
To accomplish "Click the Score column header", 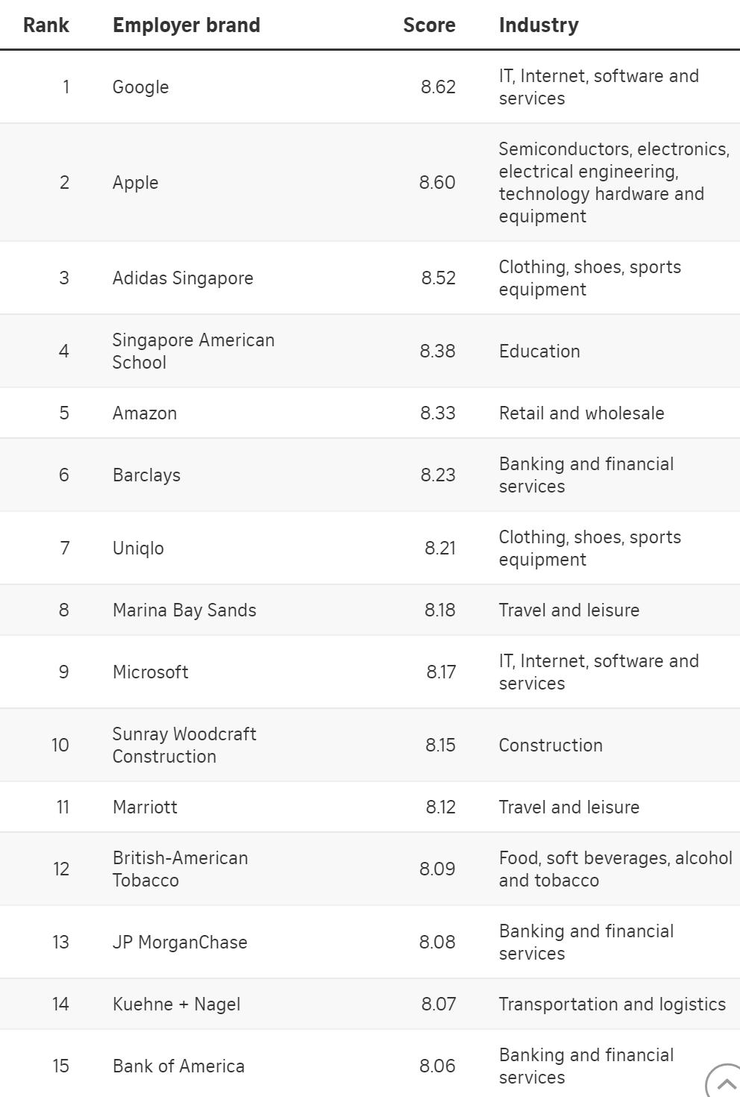I will coord(429,25).
